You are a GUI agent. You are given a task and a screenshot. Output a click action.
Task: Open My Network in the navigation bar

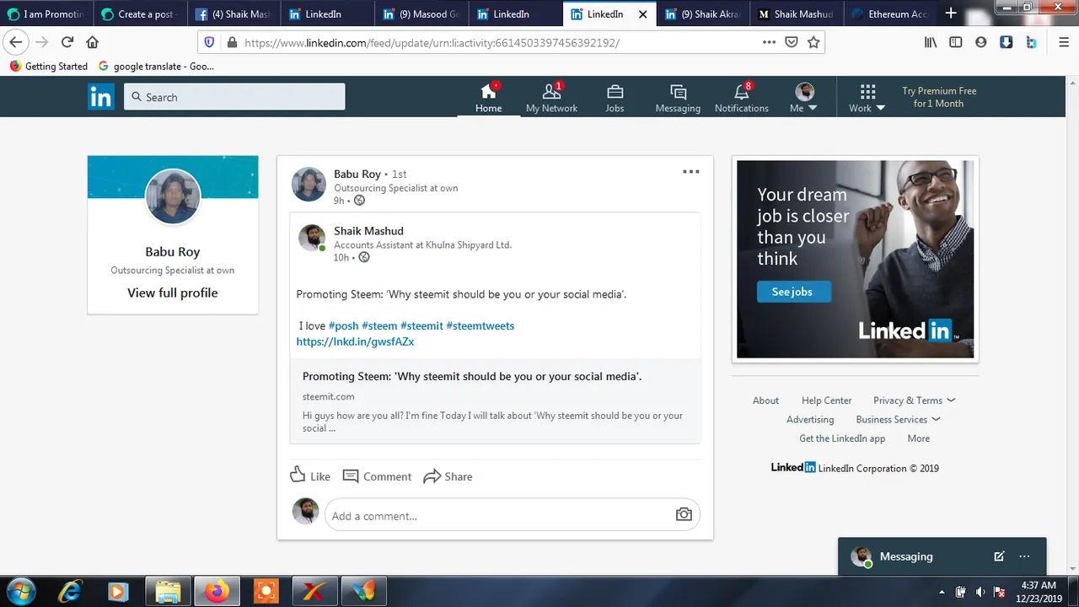coord(551,97)
